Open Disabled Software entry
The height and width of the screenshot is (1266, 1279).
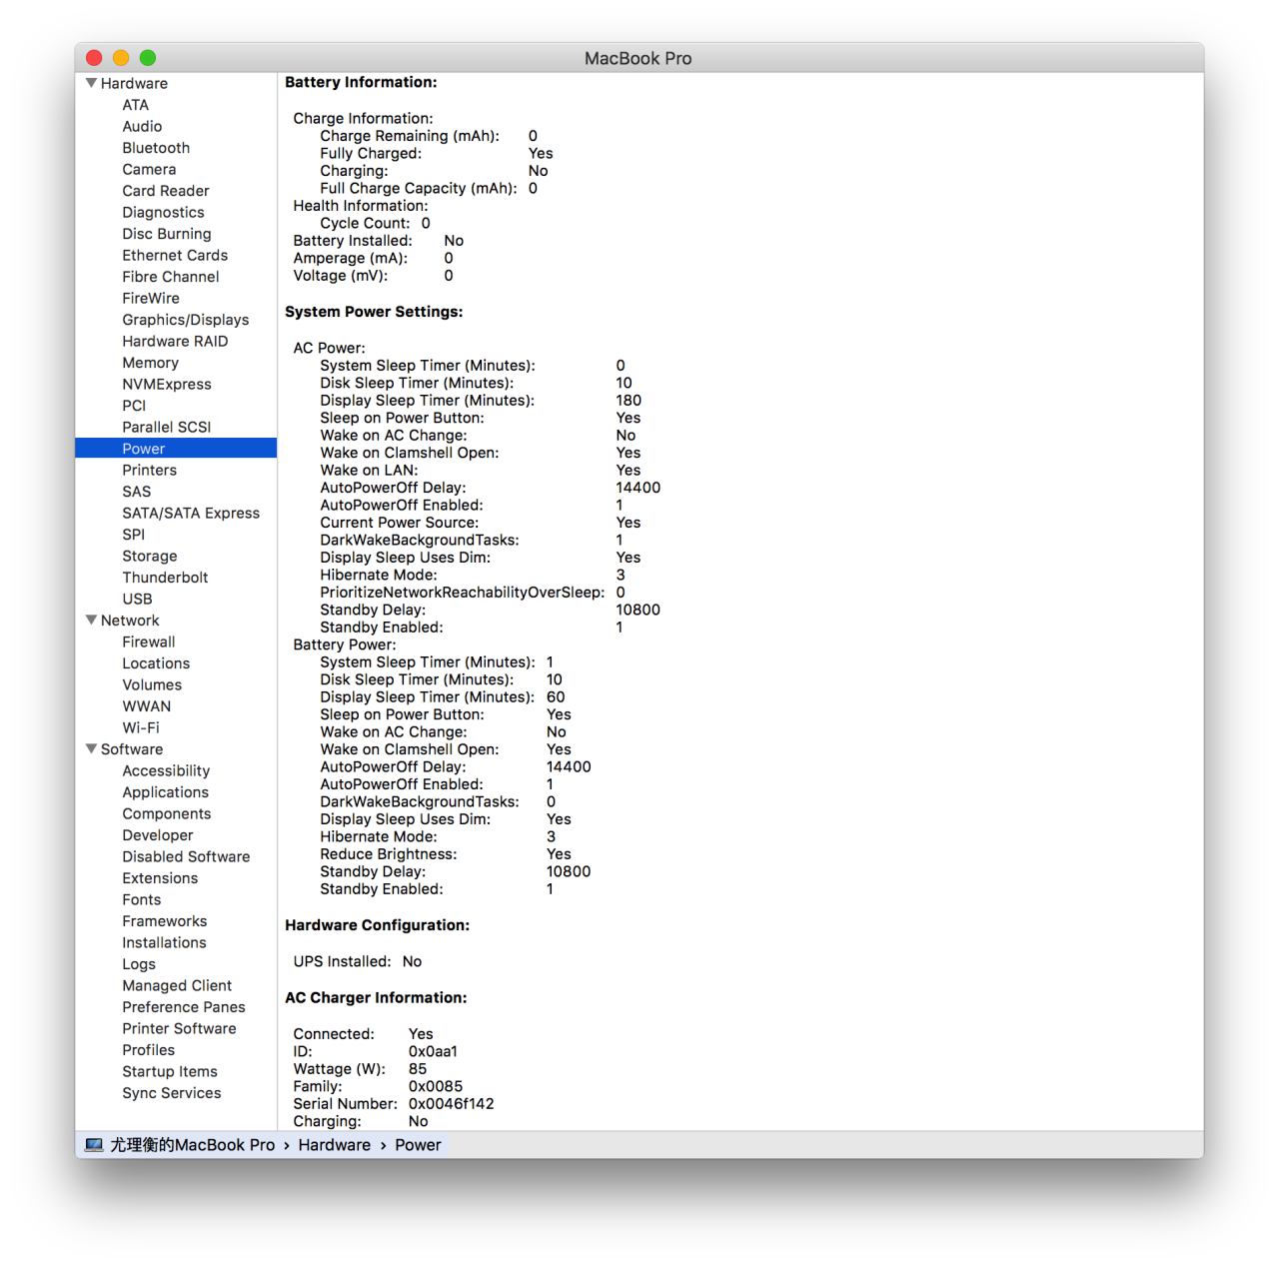pos(186,856)
